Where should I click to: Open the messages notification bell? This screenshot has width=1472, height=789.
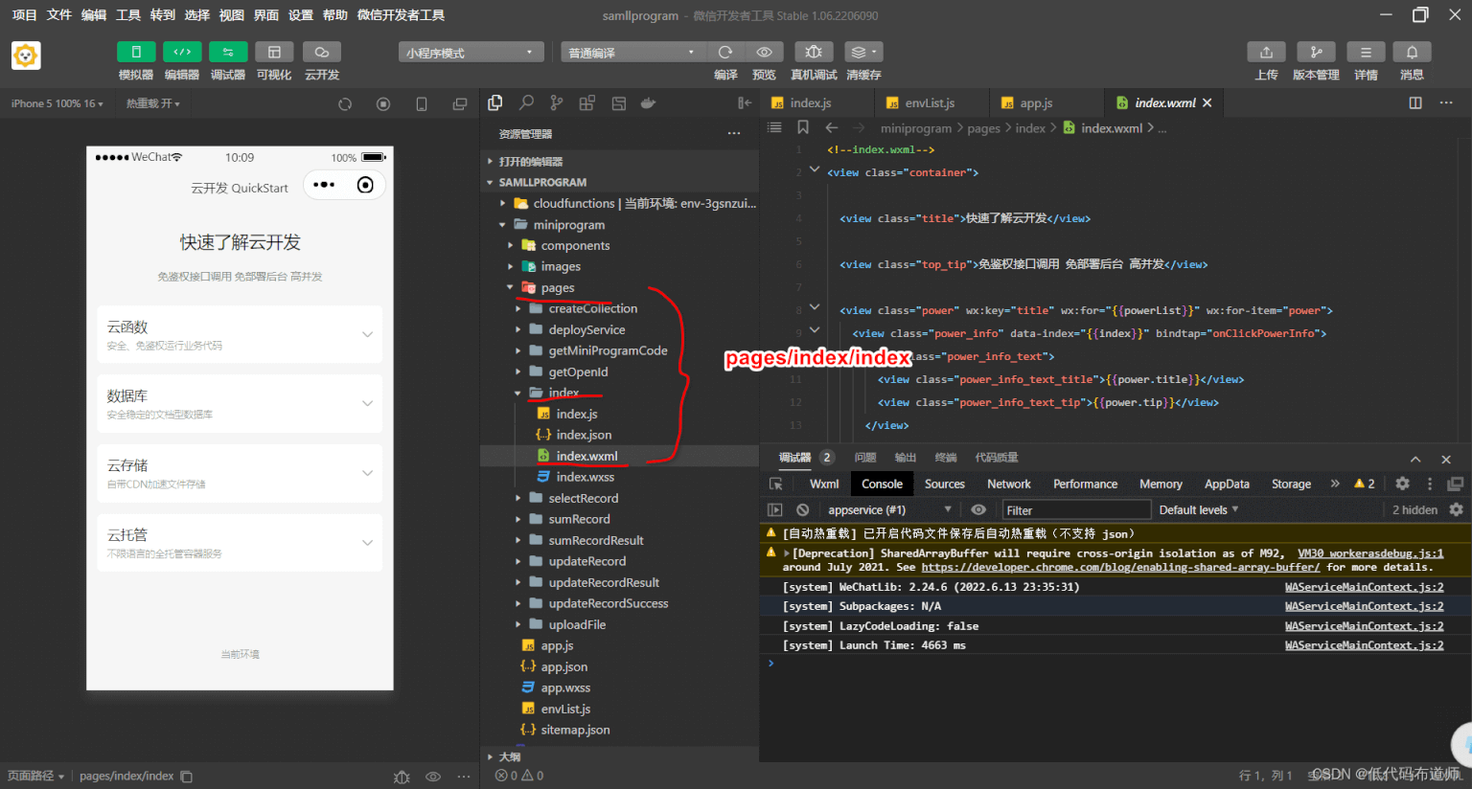(1412, 52)
